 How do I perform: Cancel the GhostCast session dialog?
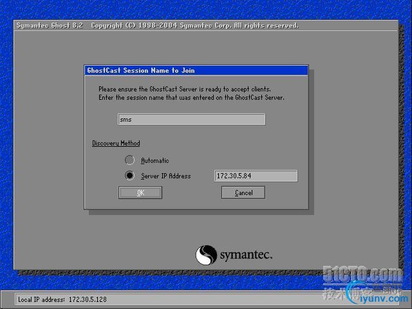pyautogui.click(x=243, y=192)
